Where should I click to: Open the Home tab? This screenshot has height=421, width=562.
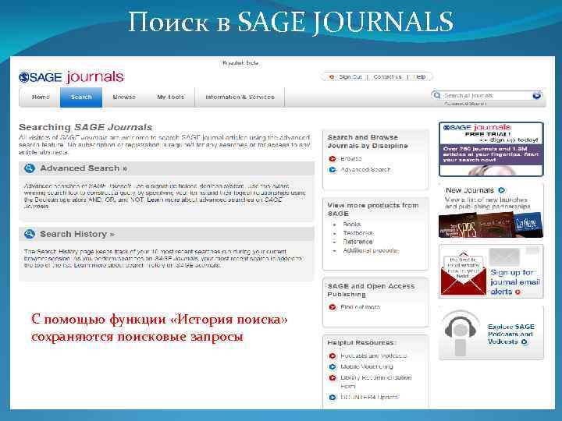41,97
